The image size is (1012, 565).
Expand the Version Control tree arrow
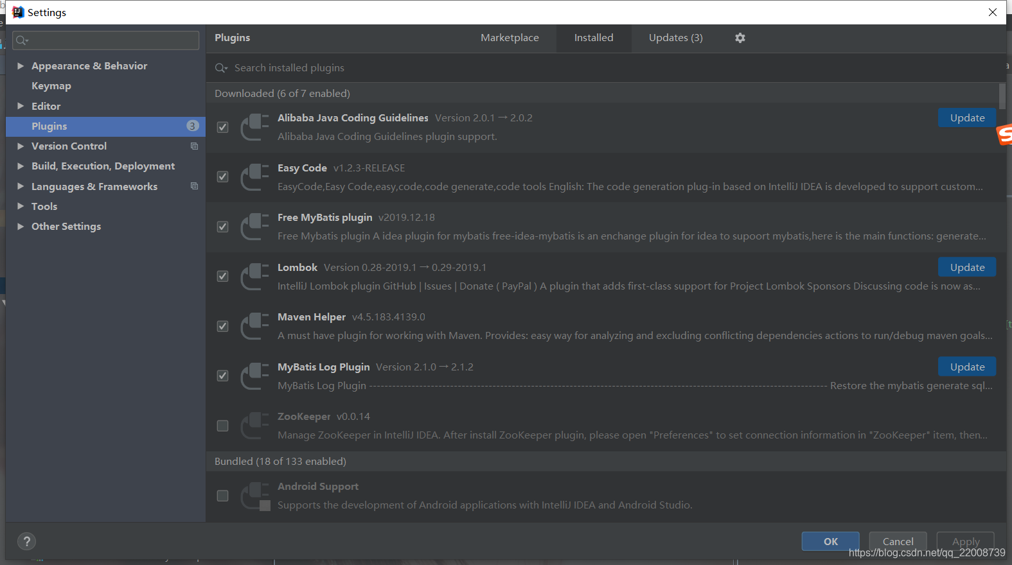[x=21, y=146]
